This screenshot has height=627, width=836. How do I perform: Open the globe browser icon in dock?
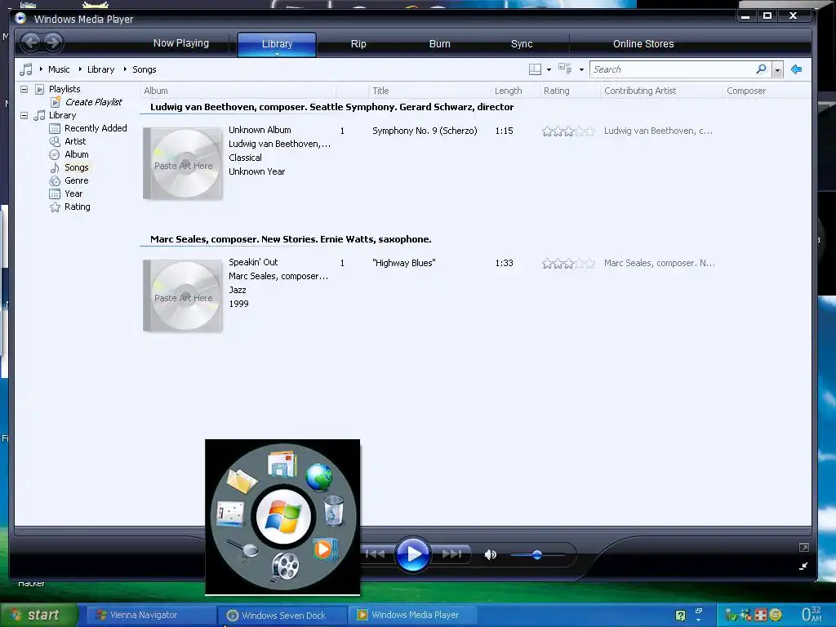tap(319, 477)
